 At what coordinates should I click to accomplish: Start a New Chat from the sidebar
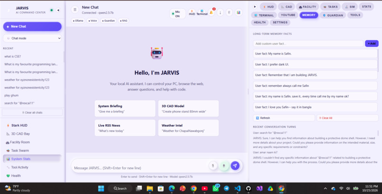click(x=32, y=26)
